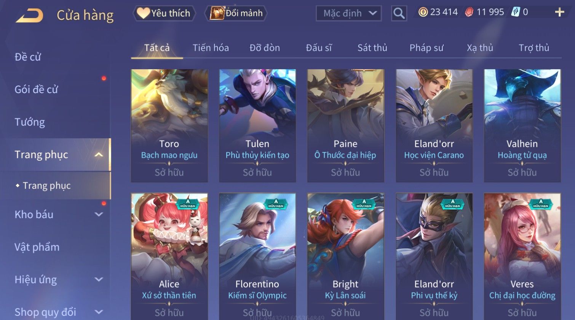Click the heart icon in Yêu thích
The height and width of the screenshot is (320, 575).
tap(143, 13)
